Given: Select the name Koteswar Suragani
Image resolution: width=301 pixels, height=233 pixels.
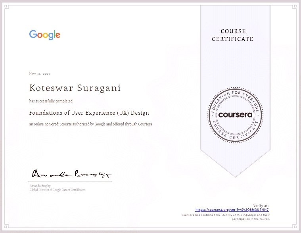Looking at the screenshot, I should pyautogui.click(x=75, y=88).
